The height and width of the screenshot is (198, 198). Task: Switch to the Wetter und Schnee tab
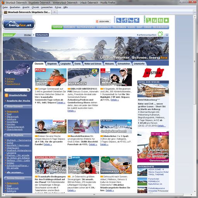tap(93, 64)
